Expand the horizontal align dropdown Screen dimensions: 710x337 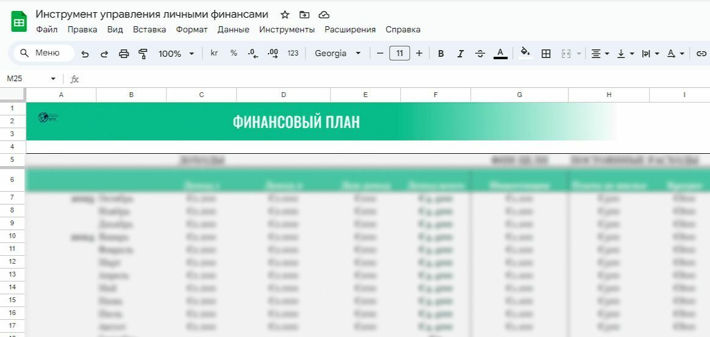point(600,54)
